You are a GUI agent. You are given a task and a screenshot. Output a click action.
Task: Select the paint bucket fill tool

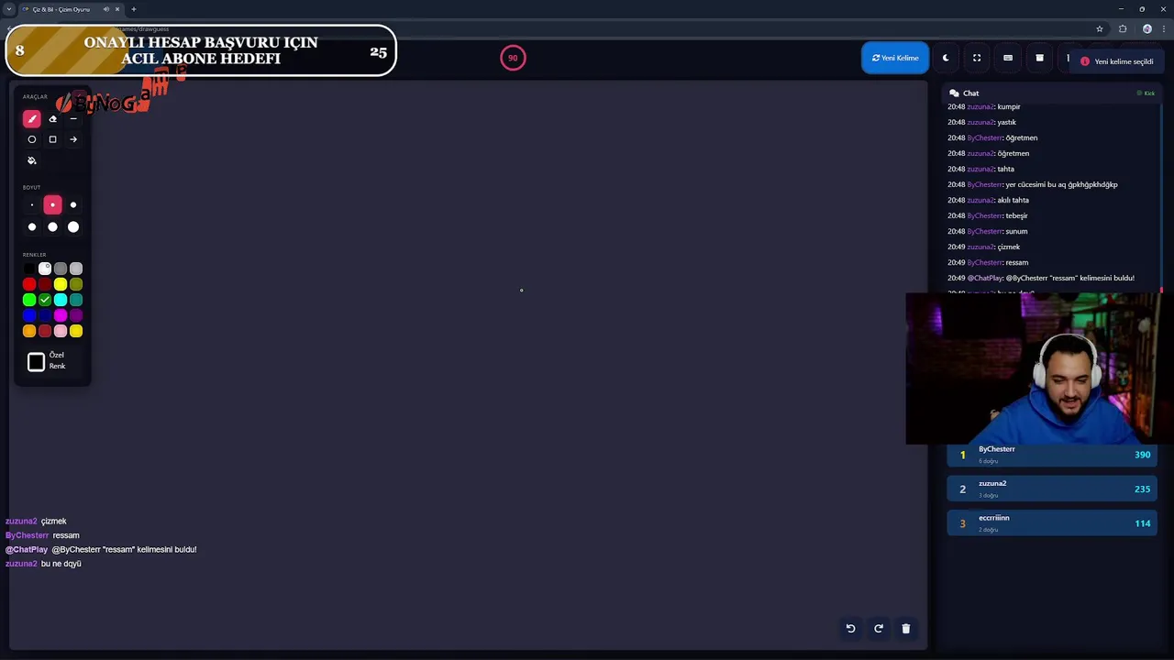[32, 160]
